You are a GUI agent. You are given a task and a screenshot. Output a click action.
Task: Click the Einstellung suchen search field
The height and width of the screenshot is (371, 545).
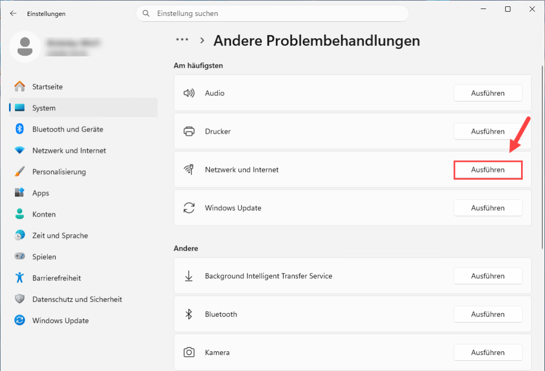coord(272,13)
